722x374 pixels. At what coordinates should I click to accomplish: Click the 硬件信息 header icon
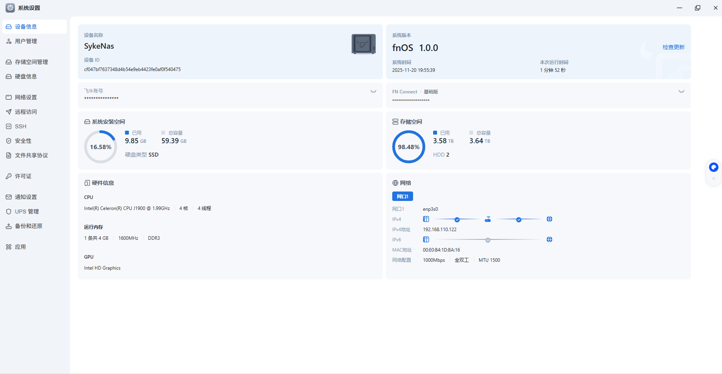point(87,183)
